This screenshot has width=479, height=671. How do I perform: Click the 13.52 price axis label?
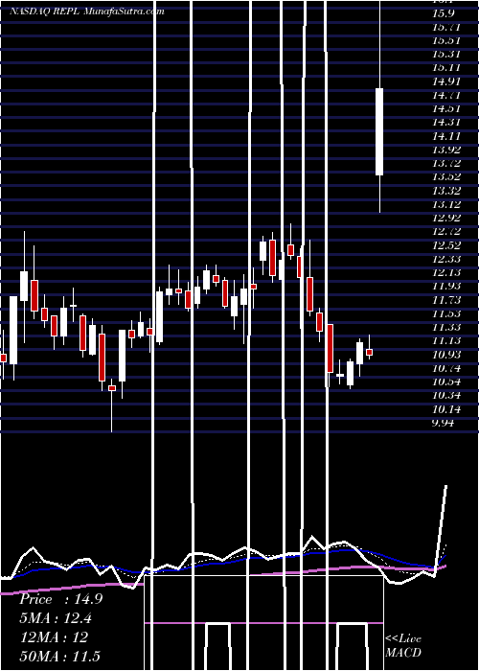click(x=446, y=176)
